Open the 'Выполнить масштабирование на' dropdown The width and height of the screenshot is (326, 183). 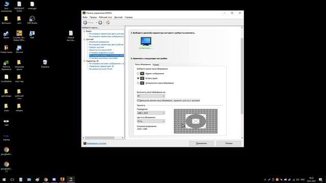[x=151, y=96]
